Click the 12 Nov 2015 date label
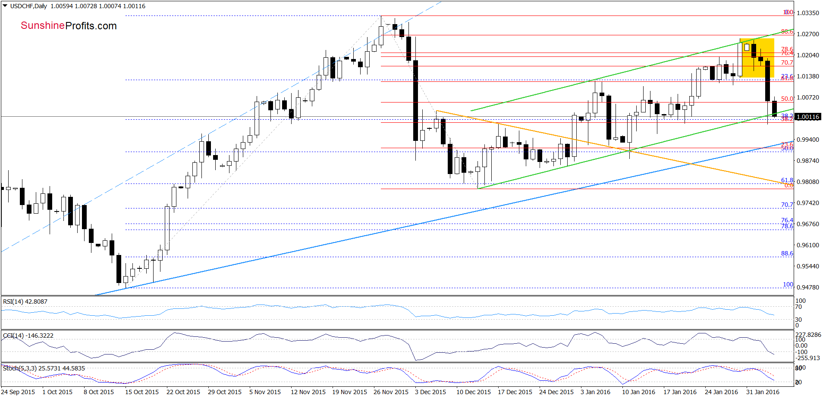 (308, 392)
